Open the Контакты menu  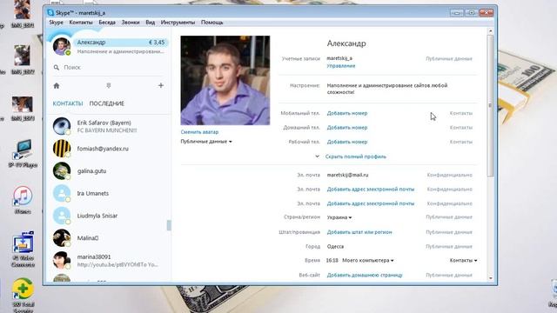click(81, 23)
